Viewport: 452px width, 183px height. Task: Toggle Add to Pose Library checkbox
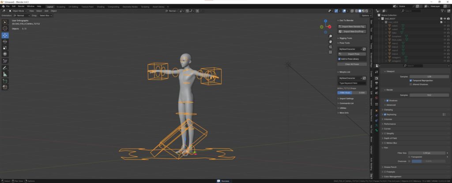[x=339, y=59]
